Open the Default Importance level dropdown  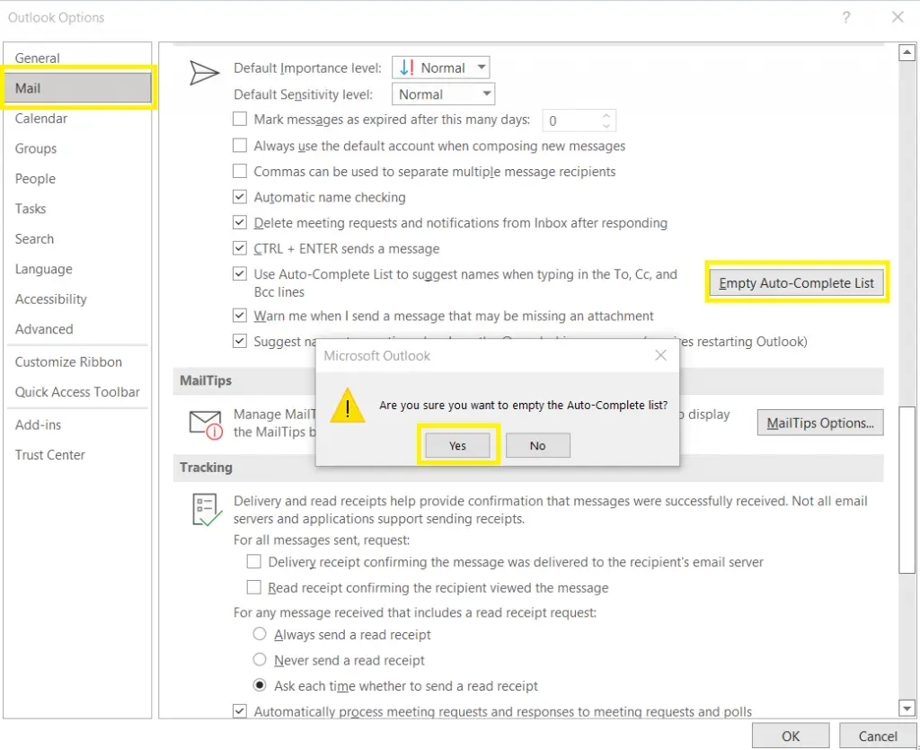coord(440,67)
